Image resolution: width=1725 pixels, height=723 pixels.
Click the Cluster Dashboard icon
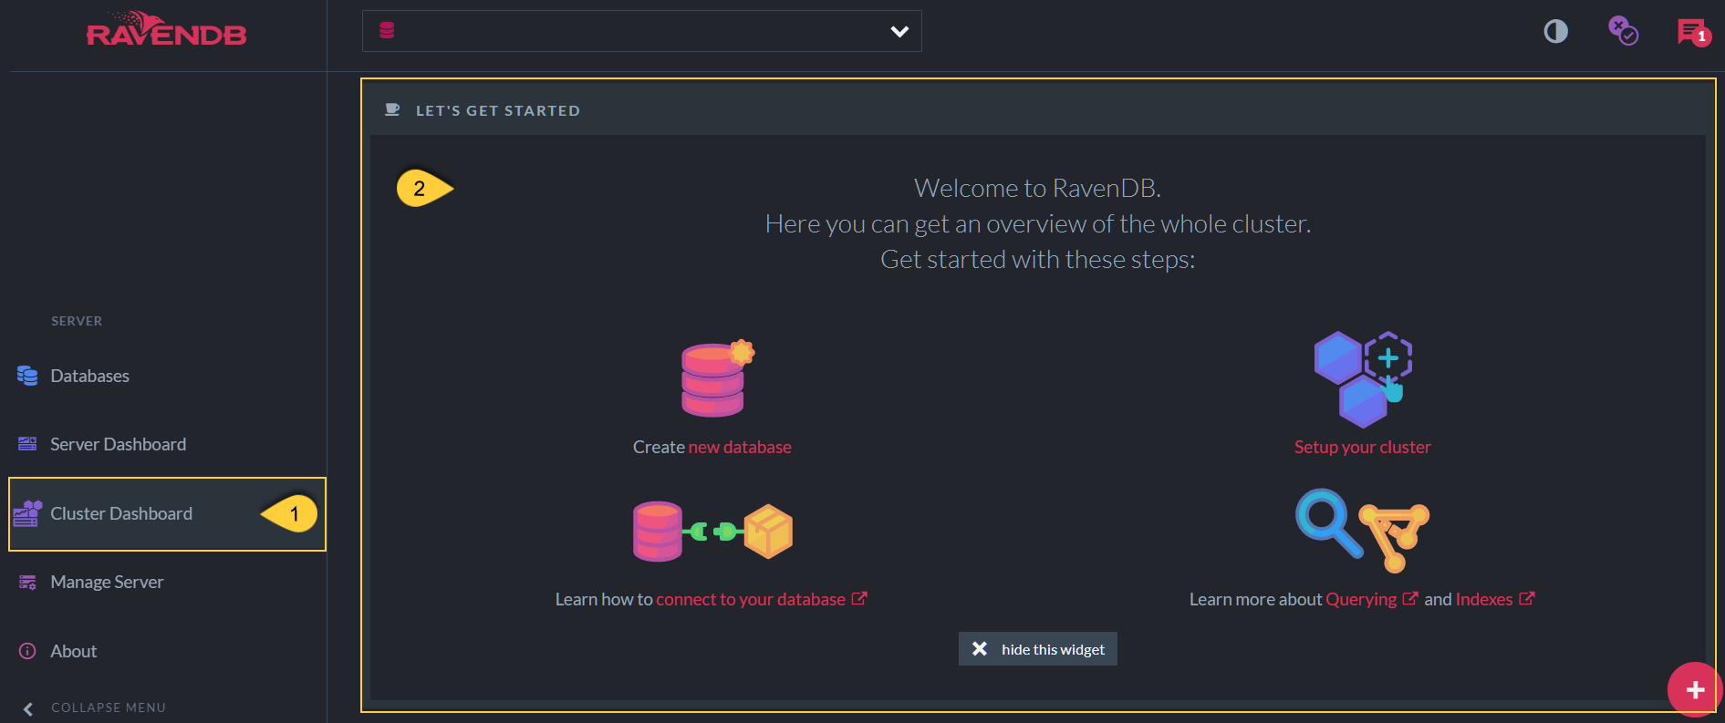click(x=27, y=513)
